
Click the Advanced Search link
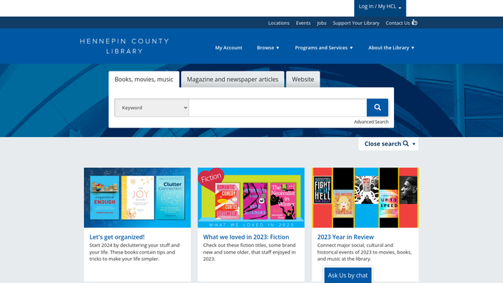click(x=371, y=122)
